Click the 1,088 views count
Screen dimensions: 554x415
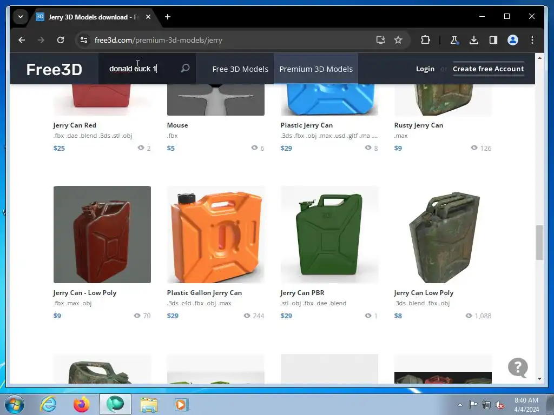(x=483, y=316)
